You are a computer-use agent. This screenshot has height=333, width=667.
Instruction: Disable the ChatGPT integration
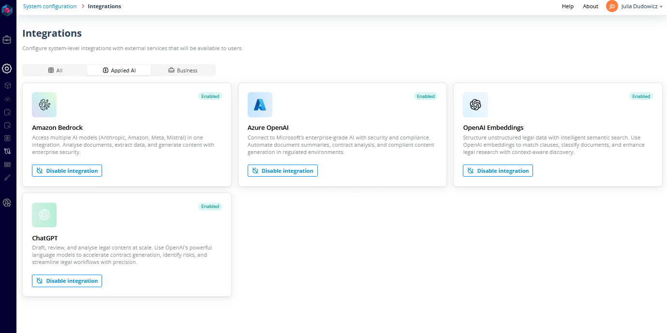pyautogui.click(x=67, y=281)
